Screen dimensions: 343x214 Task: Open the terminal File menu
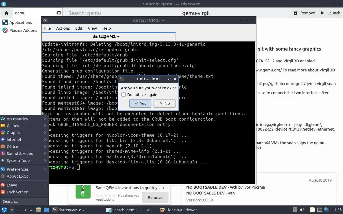47,28
